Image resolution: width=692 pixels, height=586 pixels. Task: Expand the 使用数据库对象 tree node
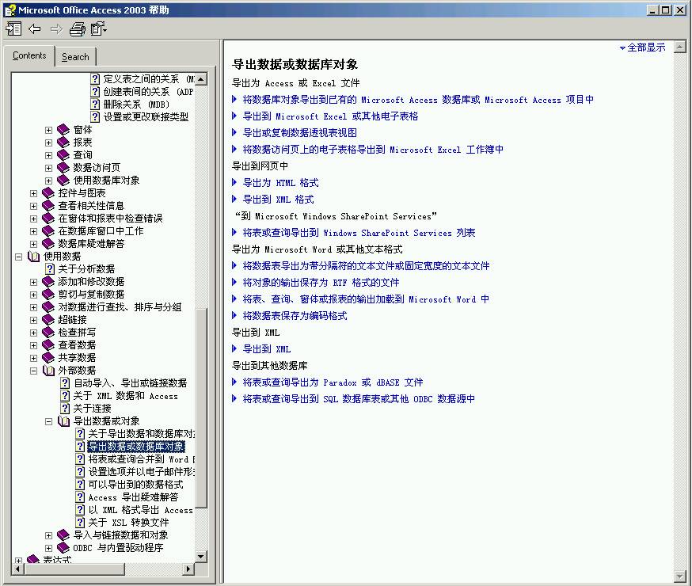point(48,181)
